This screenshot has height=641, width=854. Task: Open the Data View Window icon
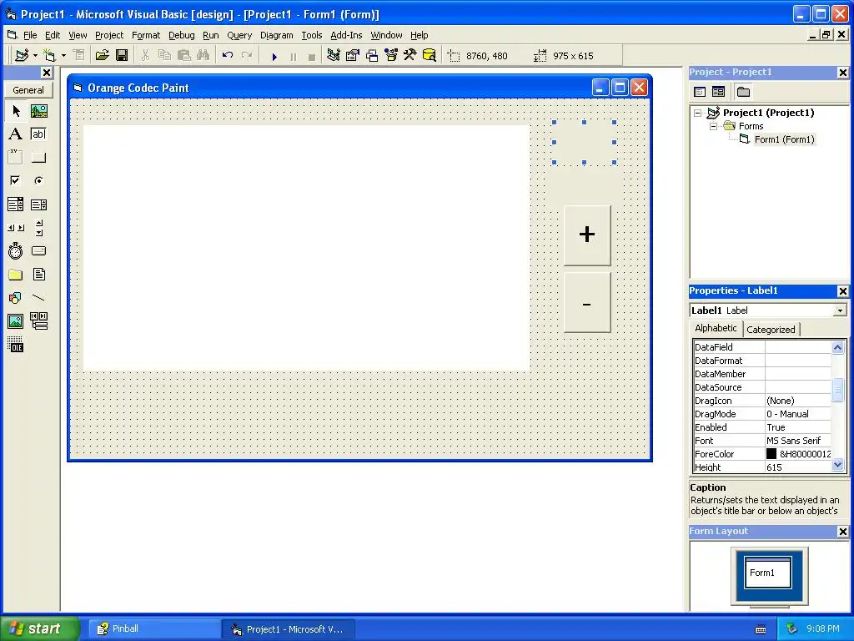430,56
